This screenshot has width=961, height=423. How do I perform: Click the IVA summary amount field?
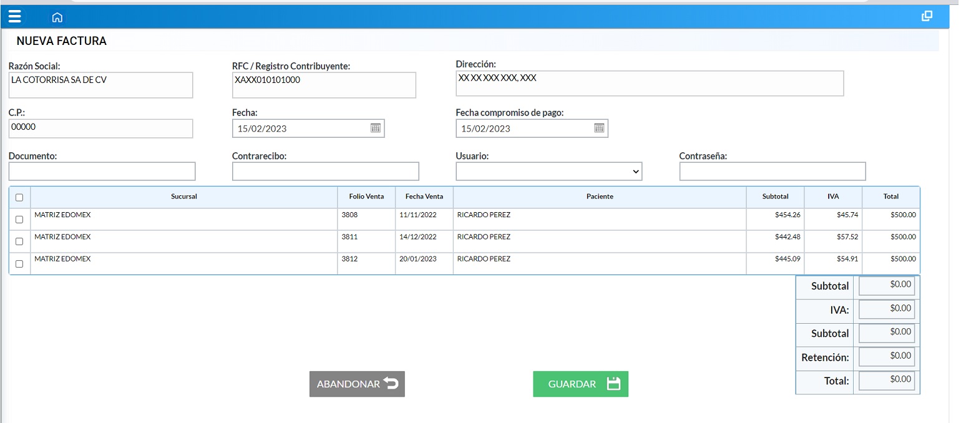[887, 309]
